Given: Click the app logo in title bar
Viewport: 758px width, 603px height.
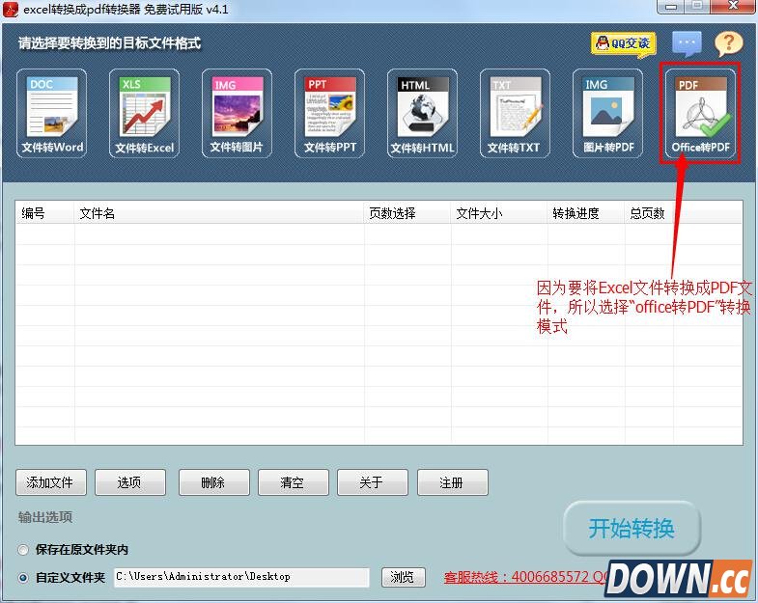Looking at the screenshot, I should pos(10,10).
